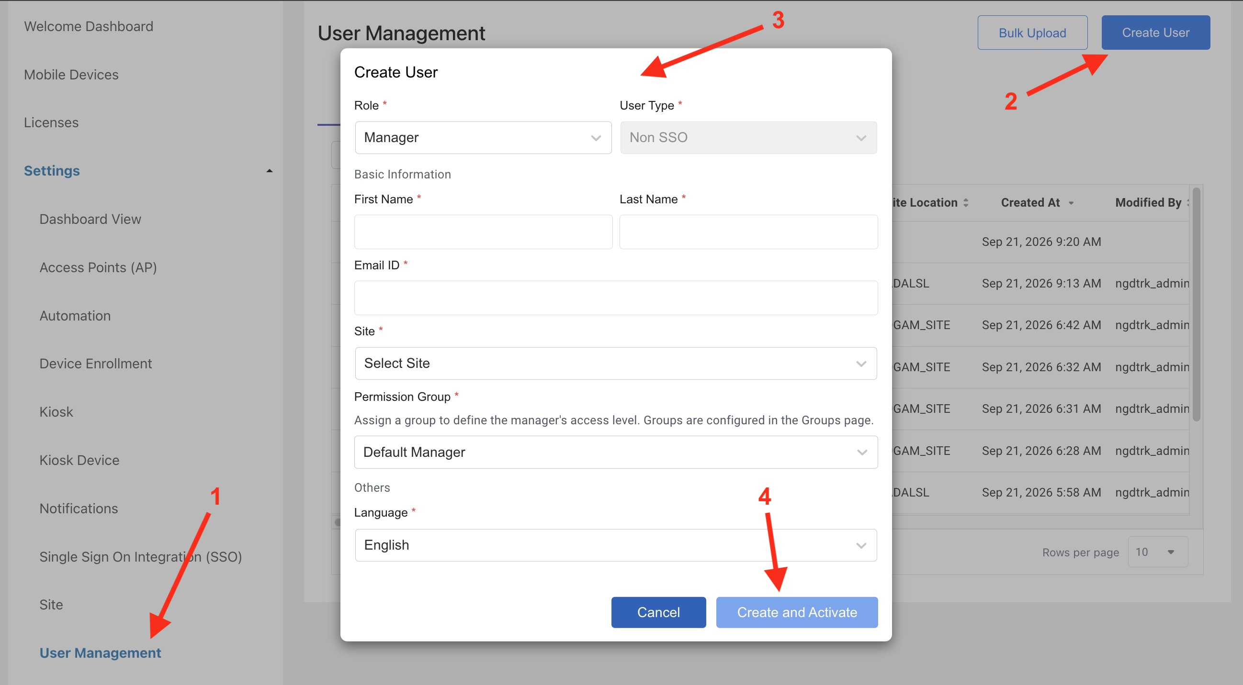The height and width of the screenshot is (685, 1243).
Task: Click the Email ID input field
Action: (616, 298)
